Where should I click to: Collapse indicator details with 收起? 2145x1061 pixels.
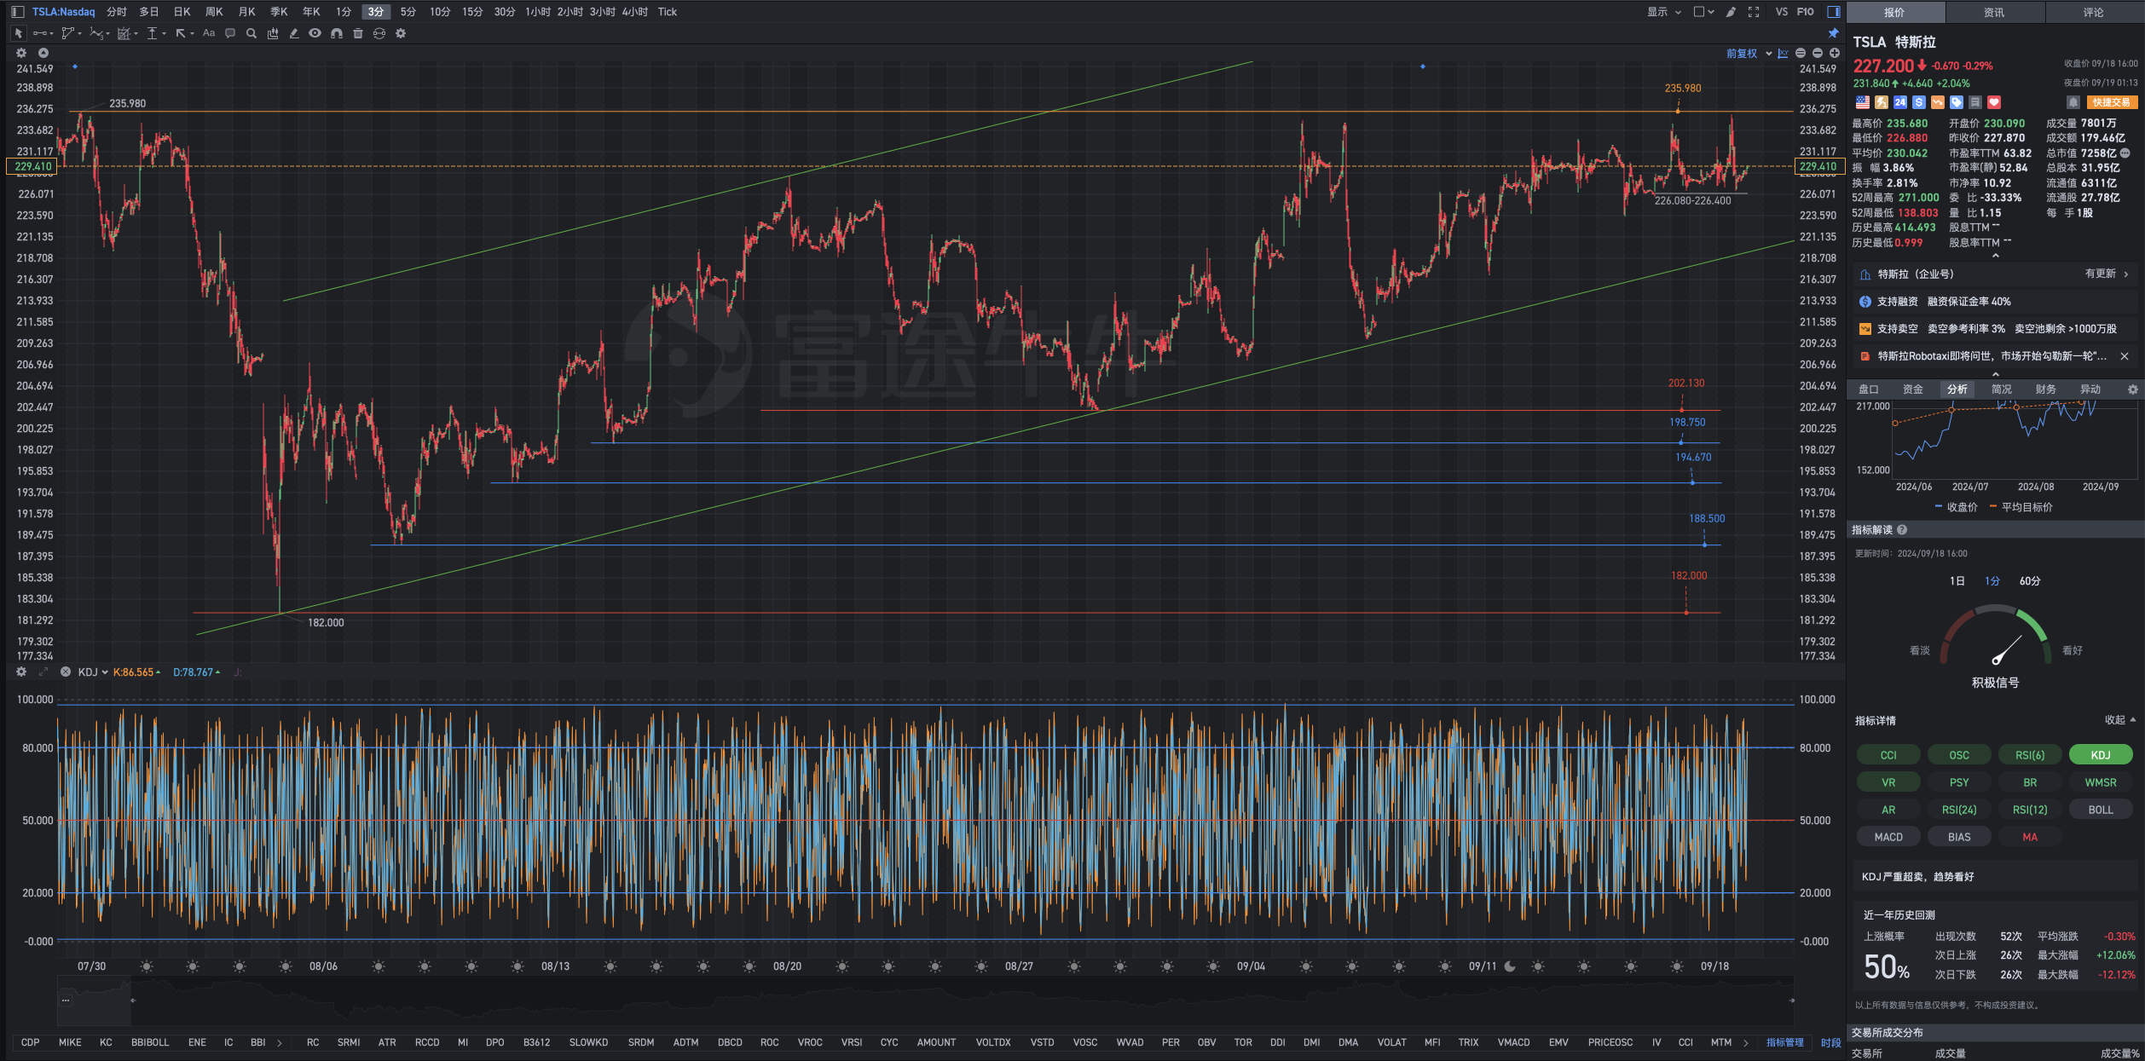tap(2119, 720)
